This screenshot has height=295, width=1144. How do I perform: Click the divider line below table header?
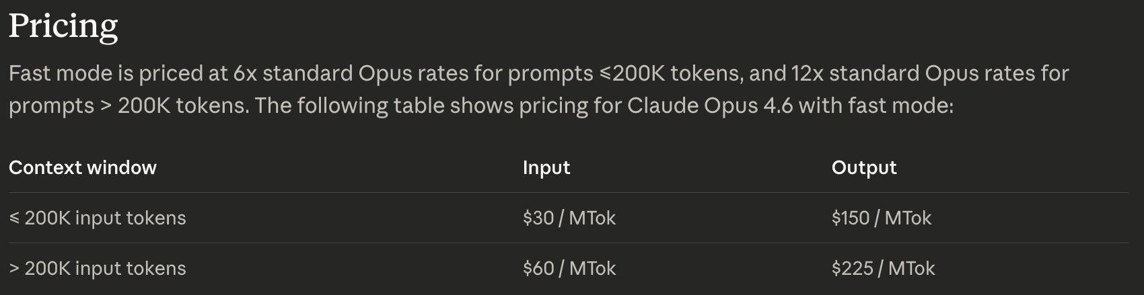569,193
